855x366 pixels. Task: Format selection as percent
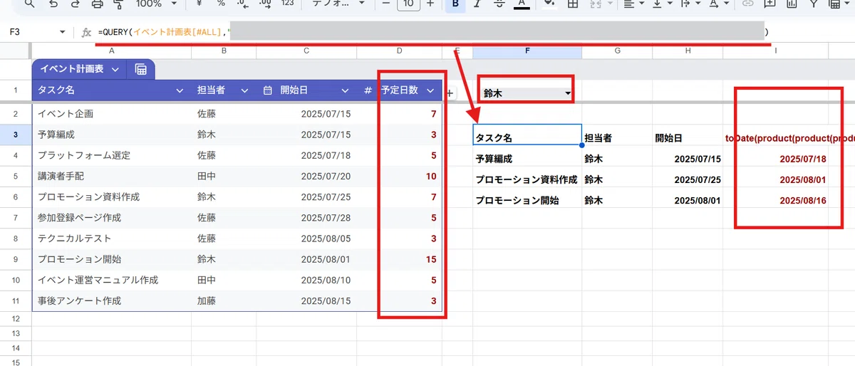pyautogui.click(x=222, y=4)
